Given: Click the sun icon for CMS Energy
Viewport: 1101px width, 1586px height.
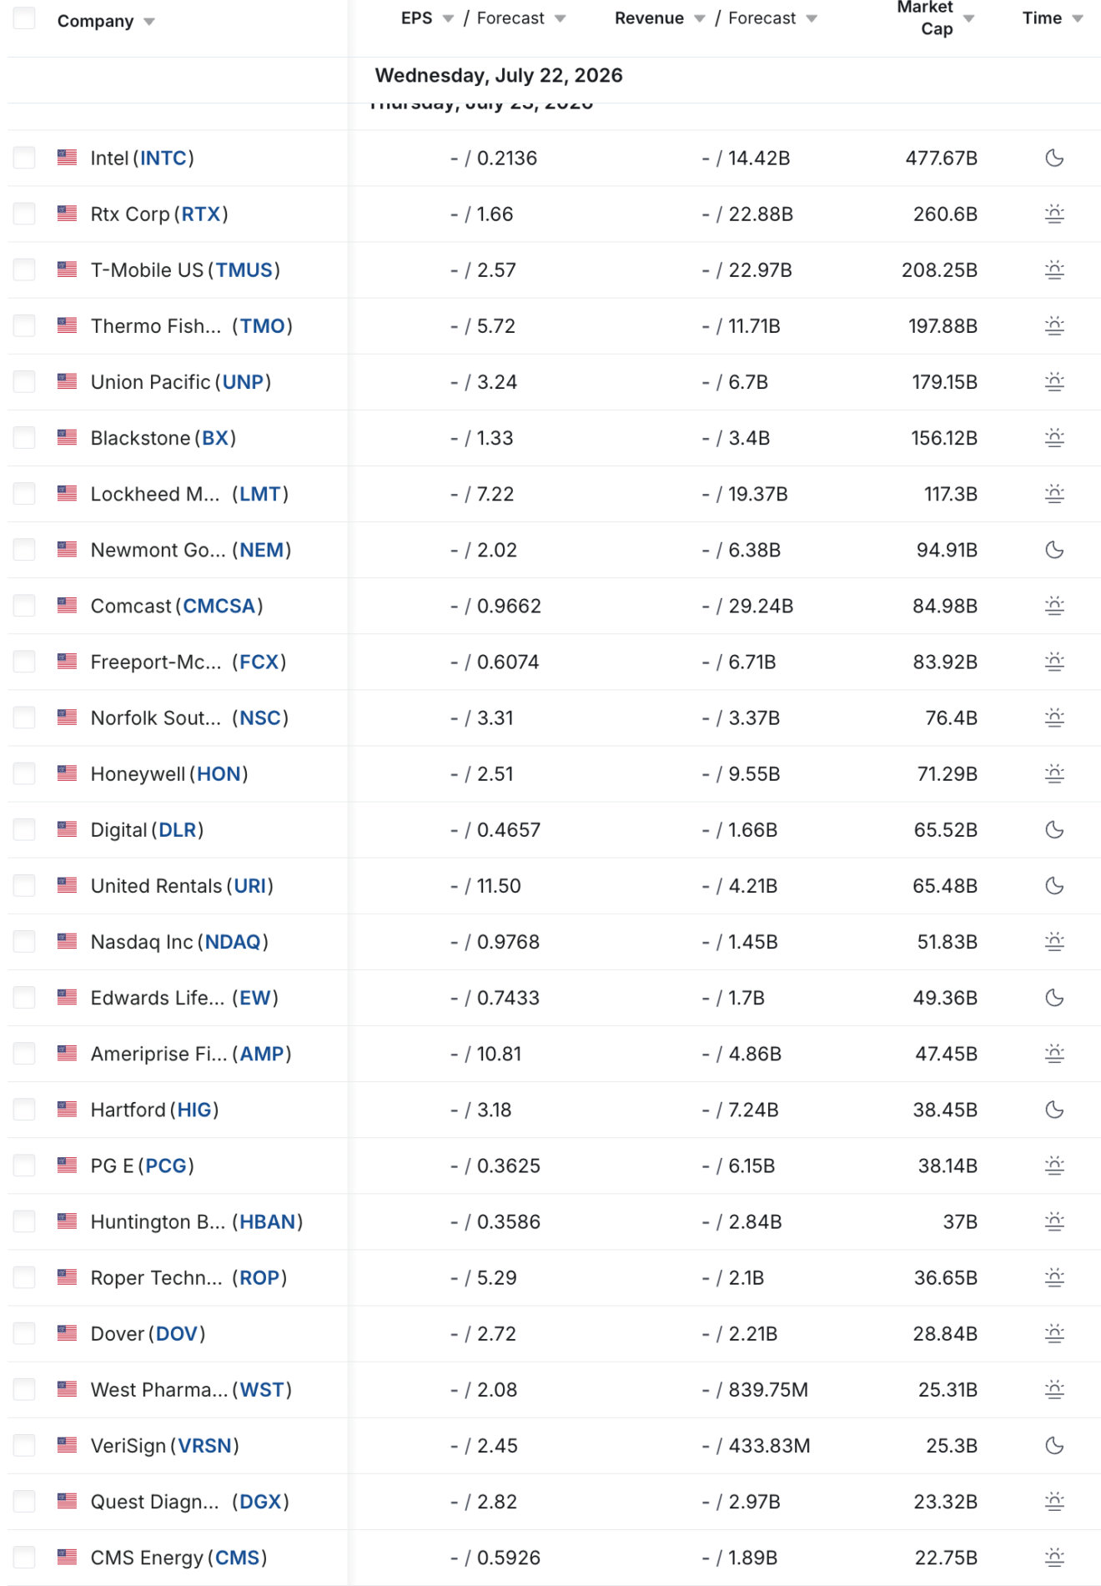Looking at the screenshot, I should (x=1054, y=1558).
